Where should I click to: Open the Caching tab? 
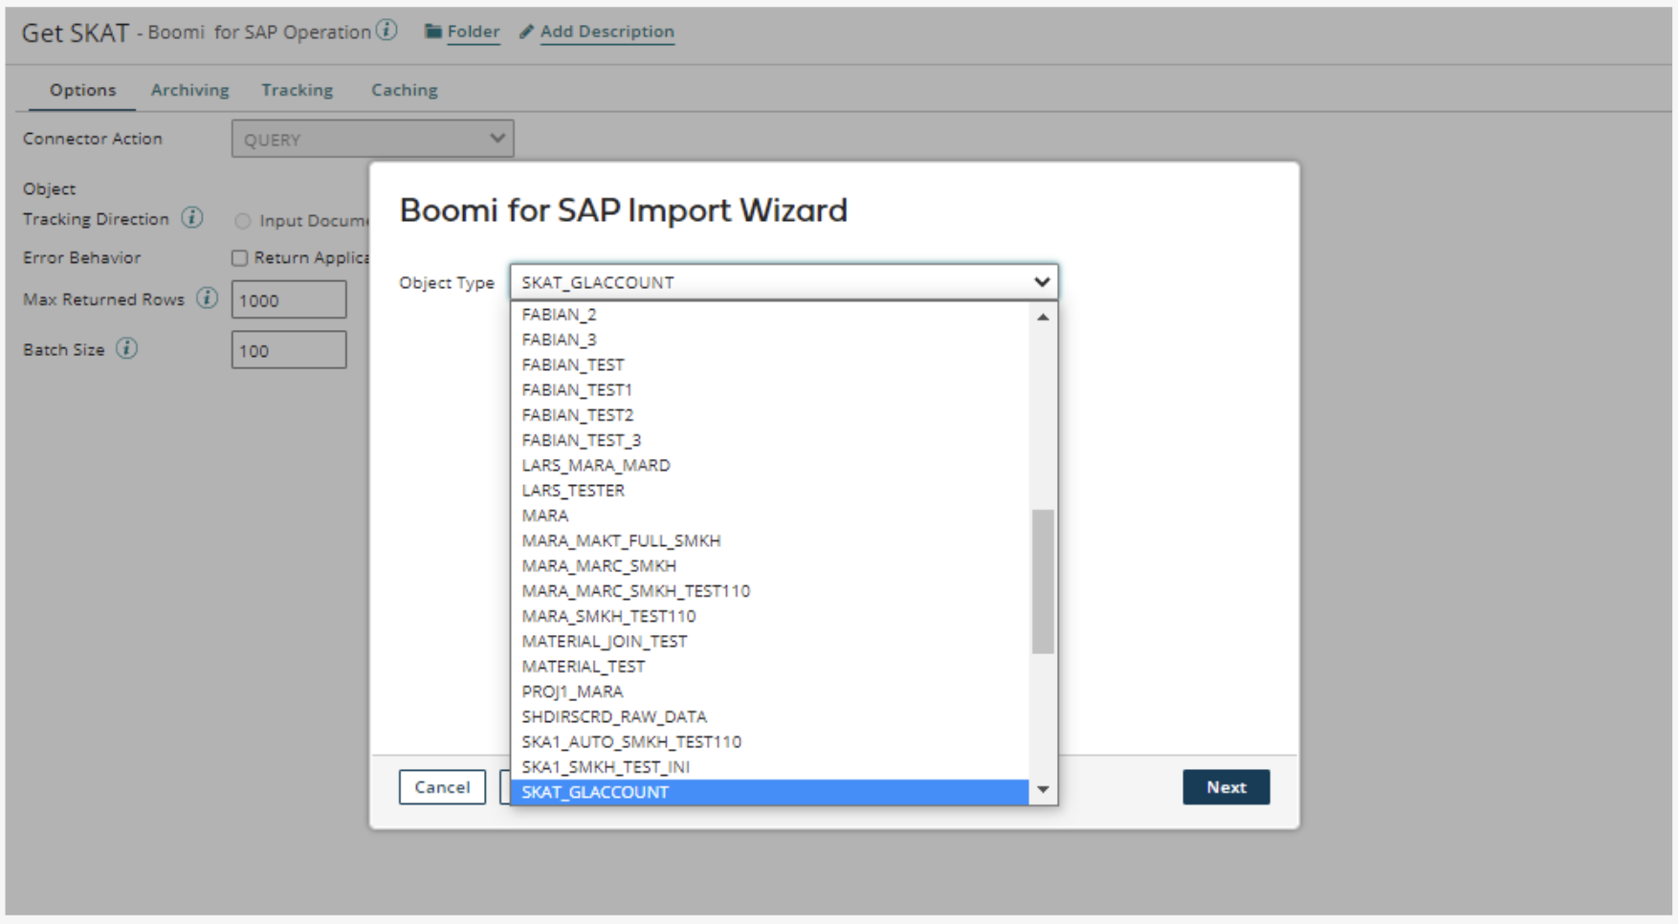pos(404,89)
